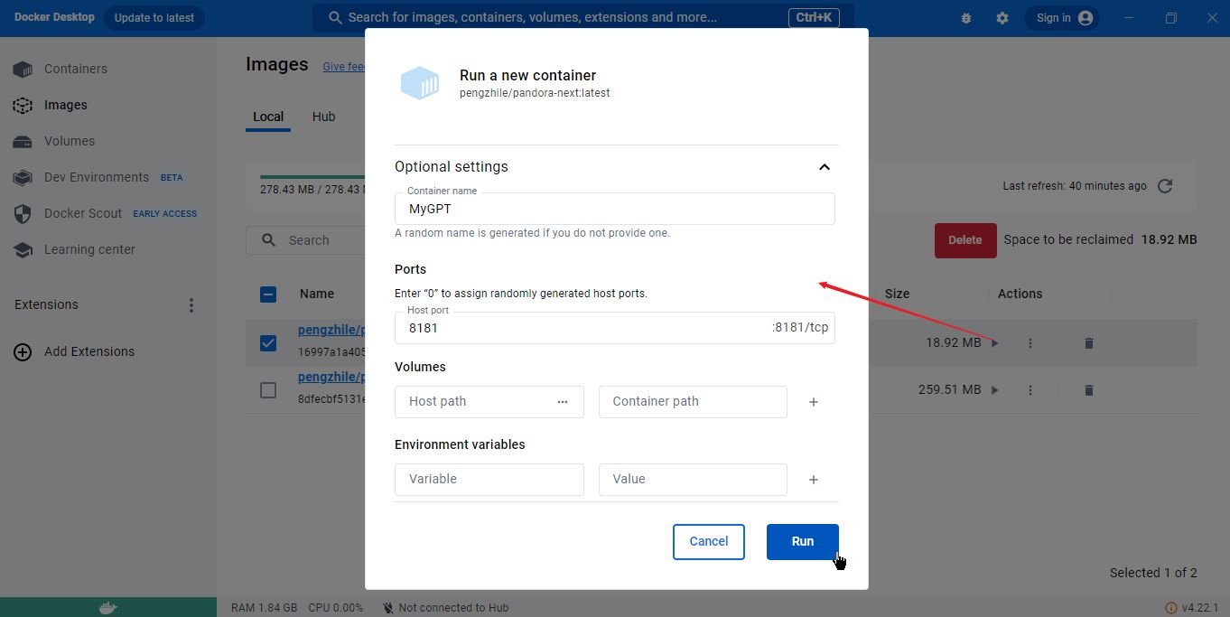The image size is (1230, 617).
Task: Open Volumes in the sidebar
Action: [70, 141]
